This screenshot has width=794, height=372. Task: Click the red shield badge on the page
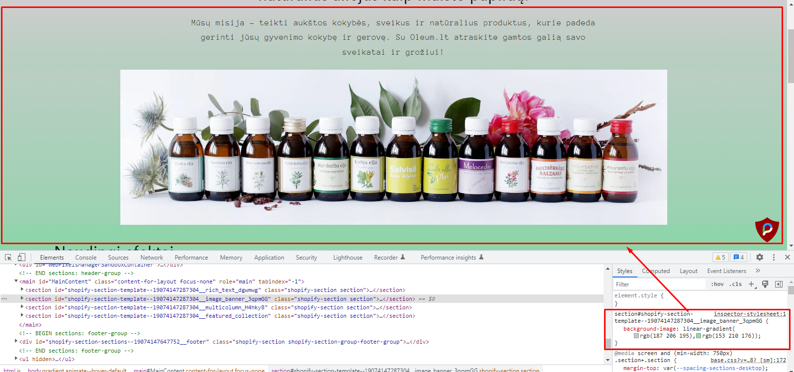[767, 229]
